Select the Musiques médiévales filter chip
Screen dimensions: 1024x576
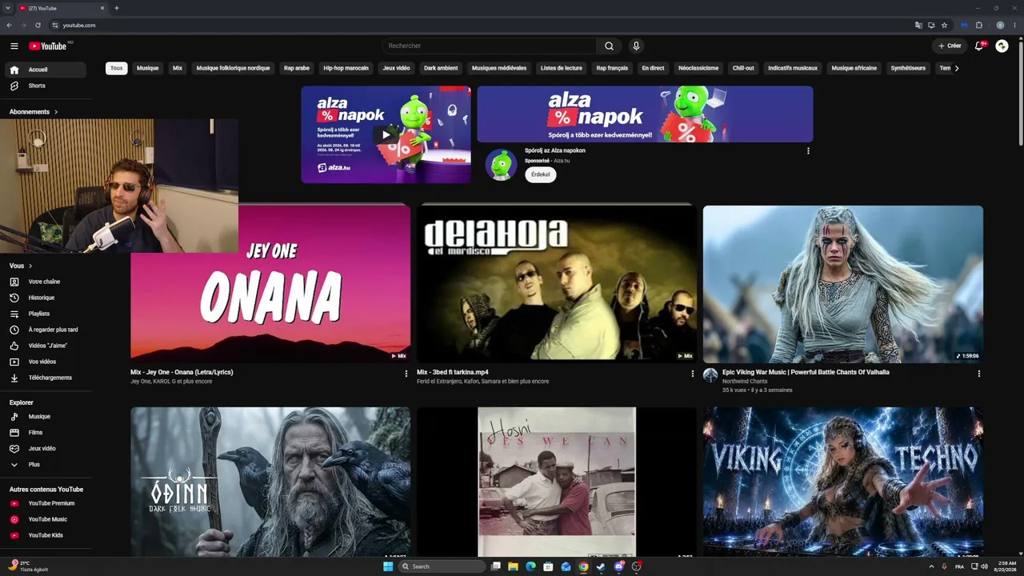coord(499,68)
